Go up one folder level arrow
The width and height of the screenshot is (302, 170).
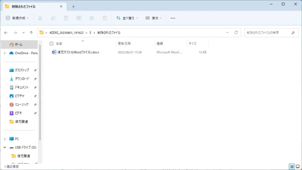click(x=31, y=33)
